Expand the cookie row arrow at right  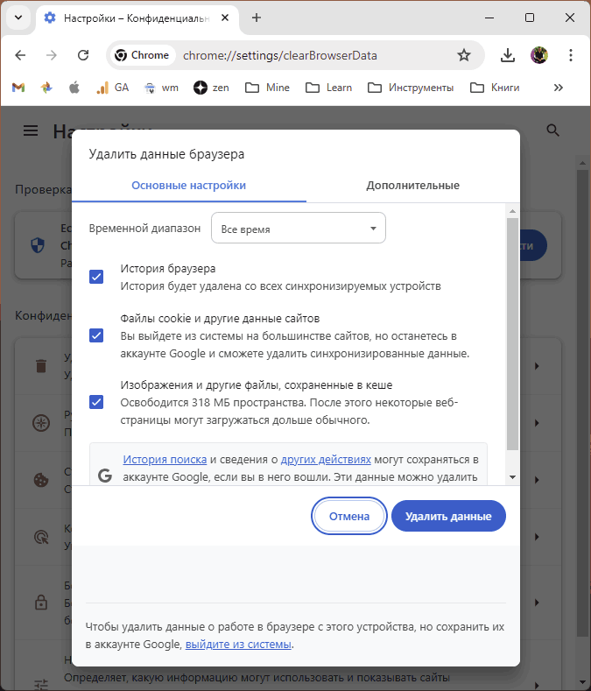(x=537, y=480)
